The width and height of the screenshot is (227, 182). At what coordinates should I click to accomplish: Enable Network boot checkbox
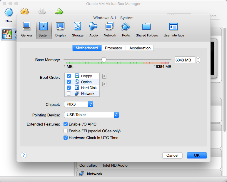pyautogui.click(x=69, y=93)
